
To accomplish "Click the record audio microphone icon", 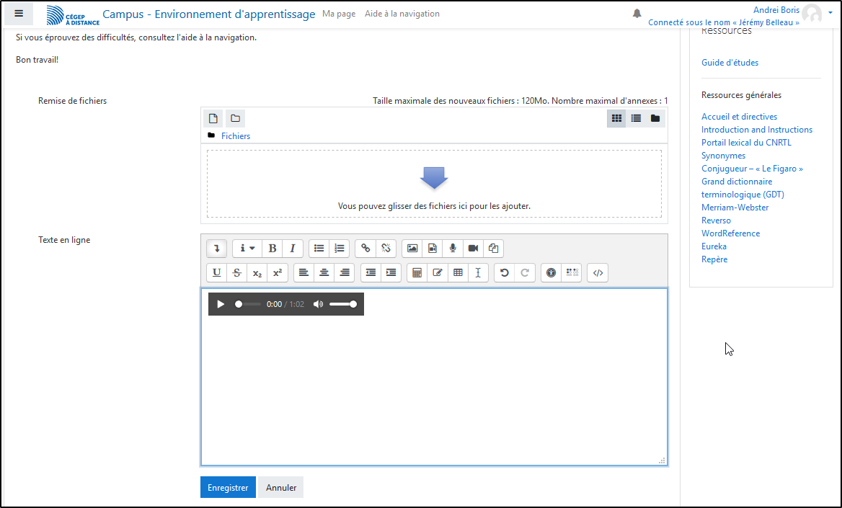I will pyautogui.click(x=453, y=249).
